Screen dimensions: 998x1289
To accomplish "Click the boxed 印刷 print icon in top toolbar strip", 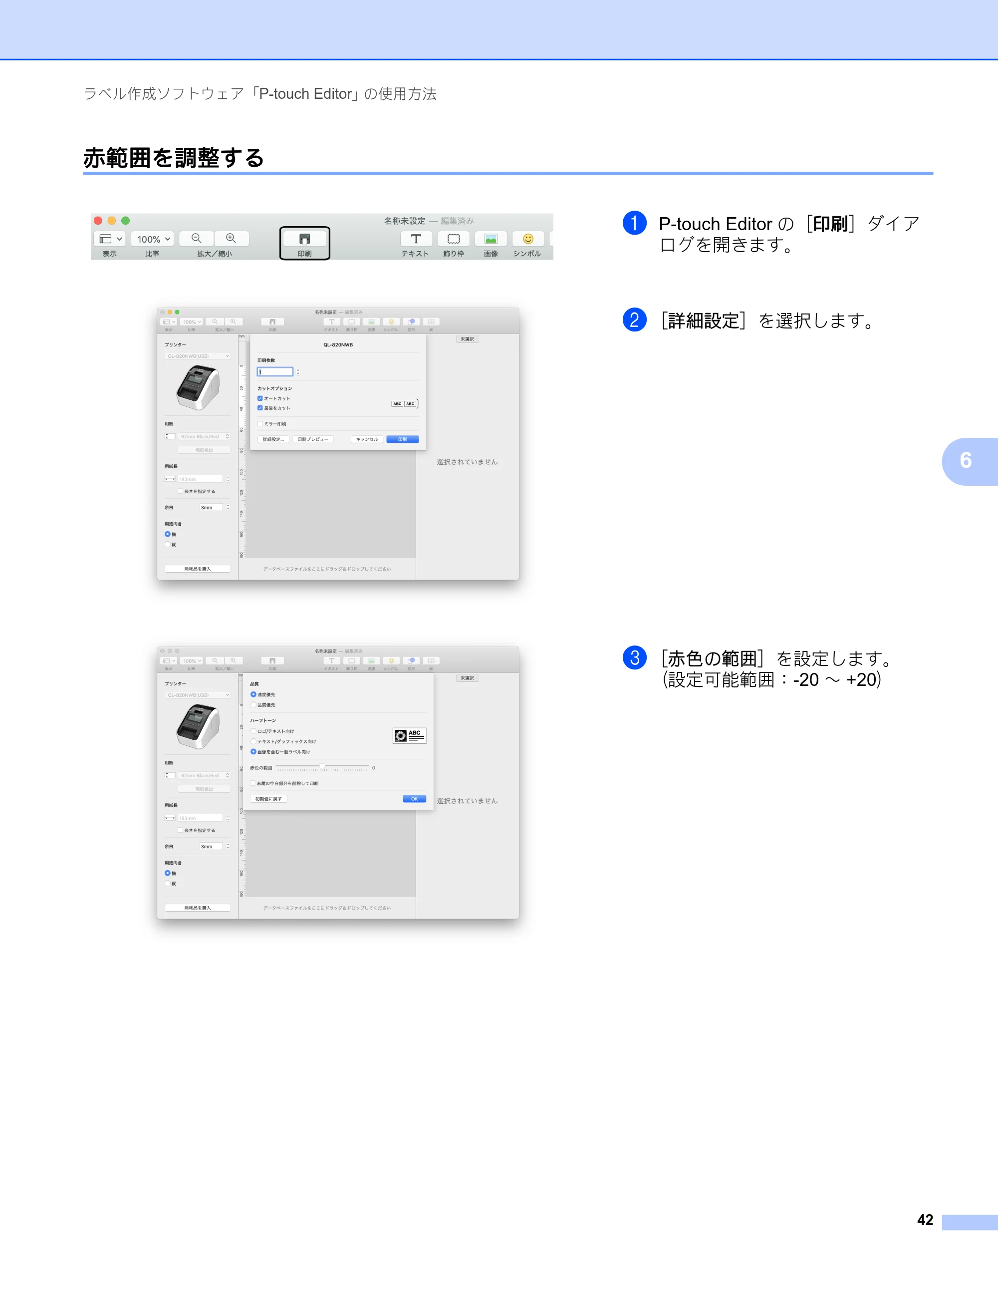I will coord(304,239).
